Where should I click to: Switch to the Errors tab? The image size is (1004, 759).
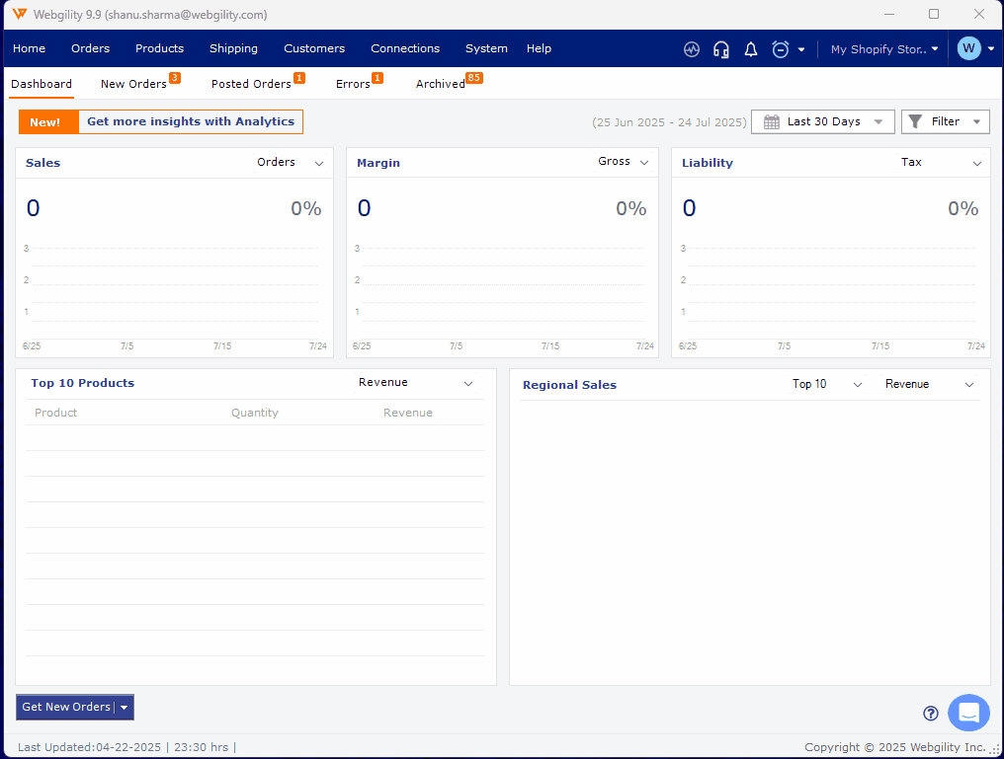coord(353,84)
